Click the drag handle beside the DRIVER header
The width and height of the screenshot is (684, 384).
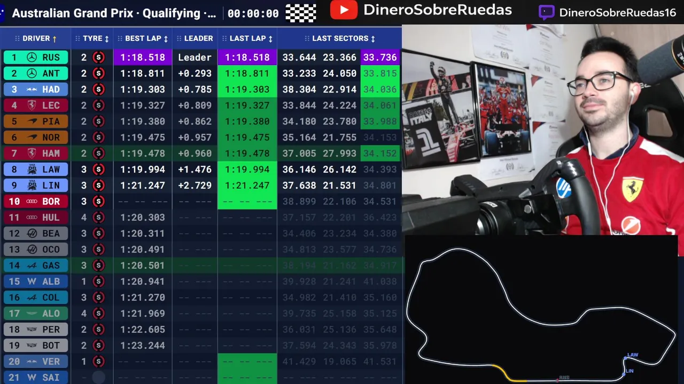17,38
